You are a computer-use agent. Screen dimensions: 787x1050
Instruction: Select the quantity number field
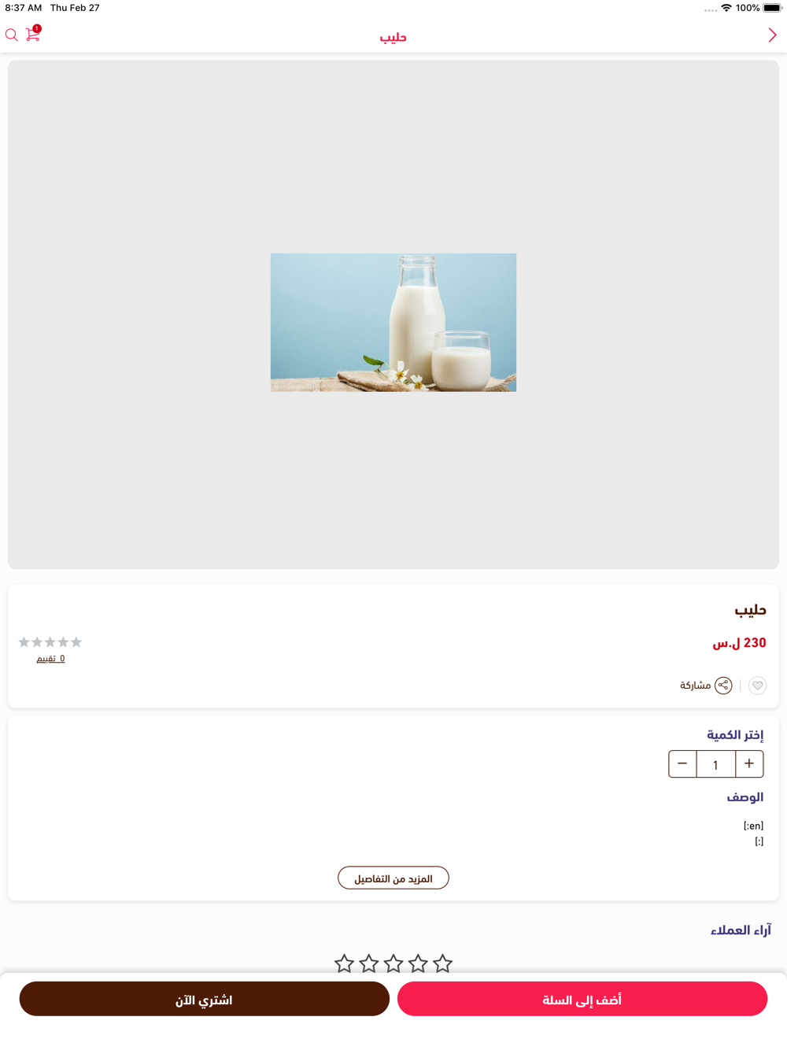click(x=716, y=763)
